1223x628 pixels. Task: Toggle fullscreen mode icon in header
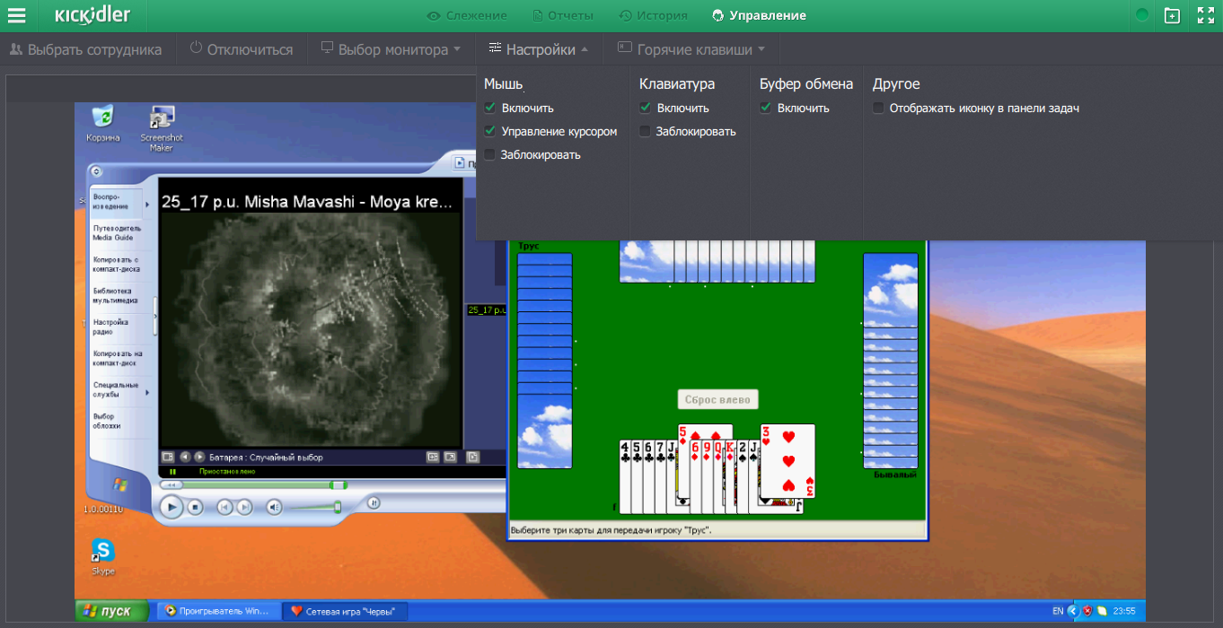click(x=1206, y=15)
